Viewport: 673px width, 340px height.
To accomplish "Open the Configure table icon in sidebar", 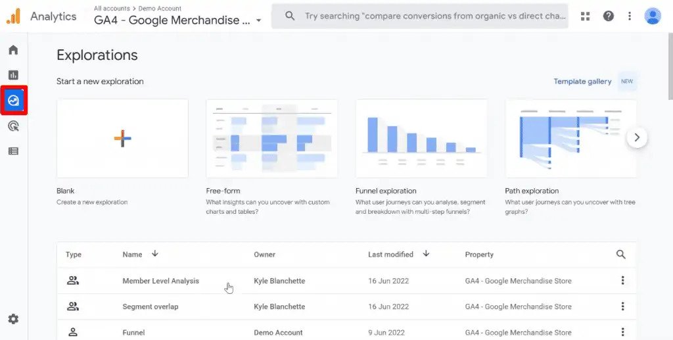I will [13, 151].
